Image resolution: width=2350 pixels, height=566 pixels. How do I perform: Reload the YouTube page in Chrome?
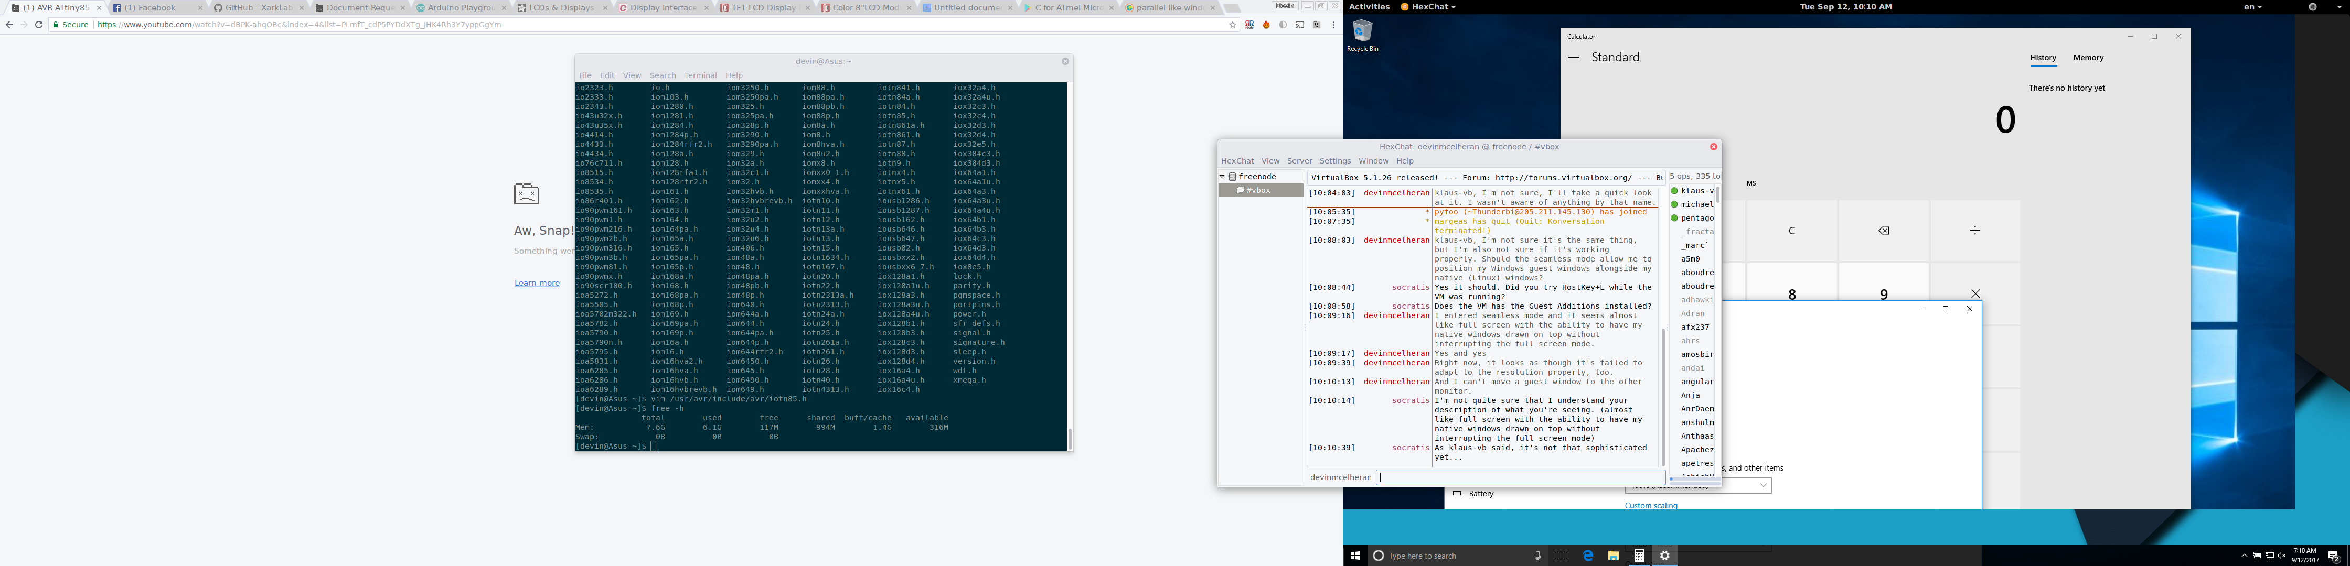click(x=38, y=25)
